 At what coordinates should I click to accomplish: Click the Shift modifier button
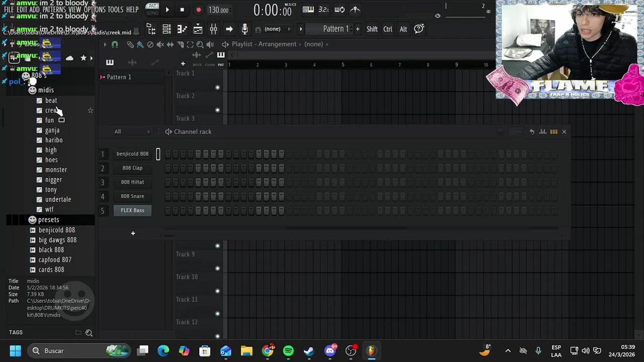[372, 29]
